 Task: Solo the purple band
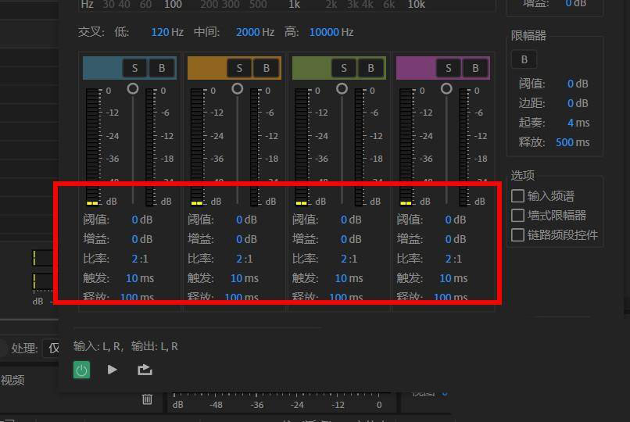[x=448, y=68]
